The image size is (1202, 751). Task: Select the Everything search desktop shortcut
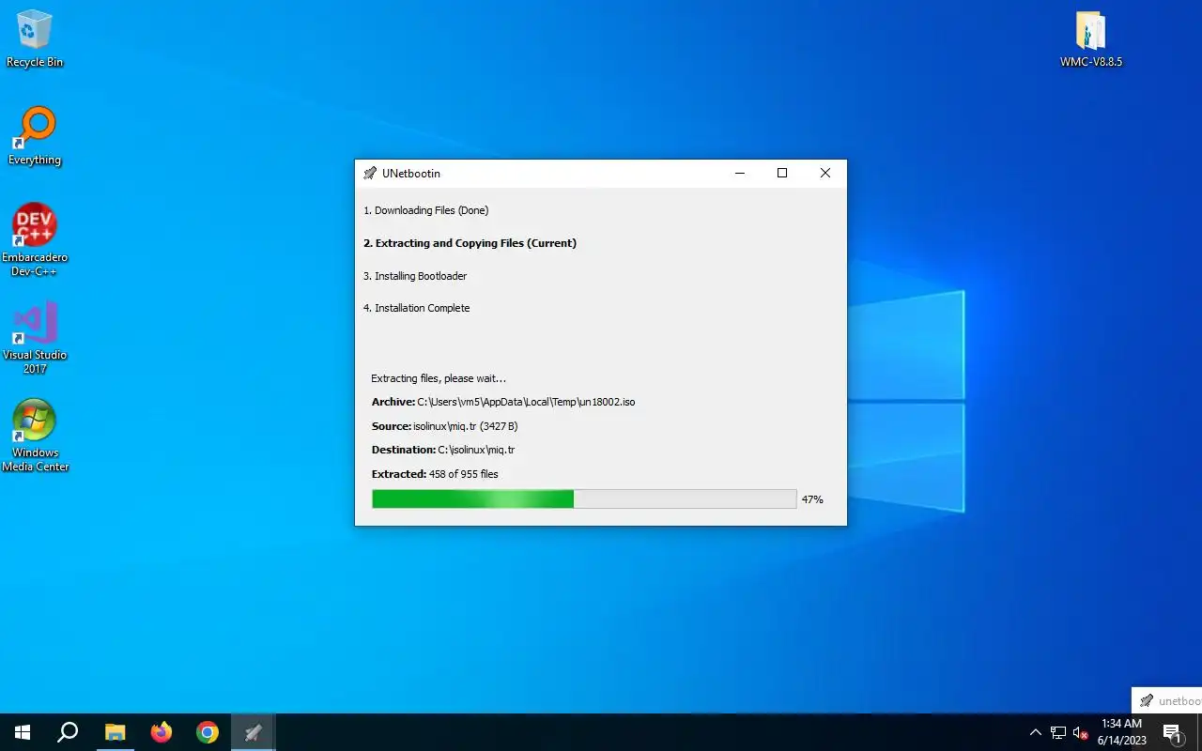pyautogui.click(x=35, y=136)
